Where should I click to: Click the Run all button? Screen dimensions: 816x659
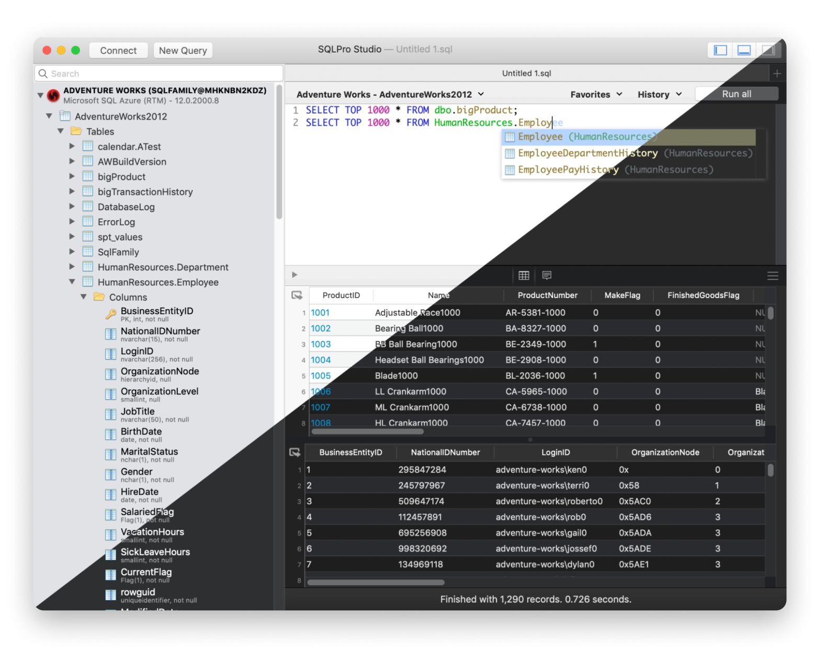(x=736, y=94)
